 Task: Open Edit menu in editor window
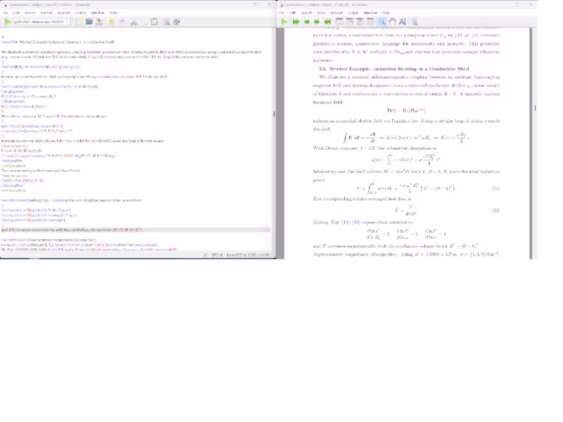click(x=16, y=13)
